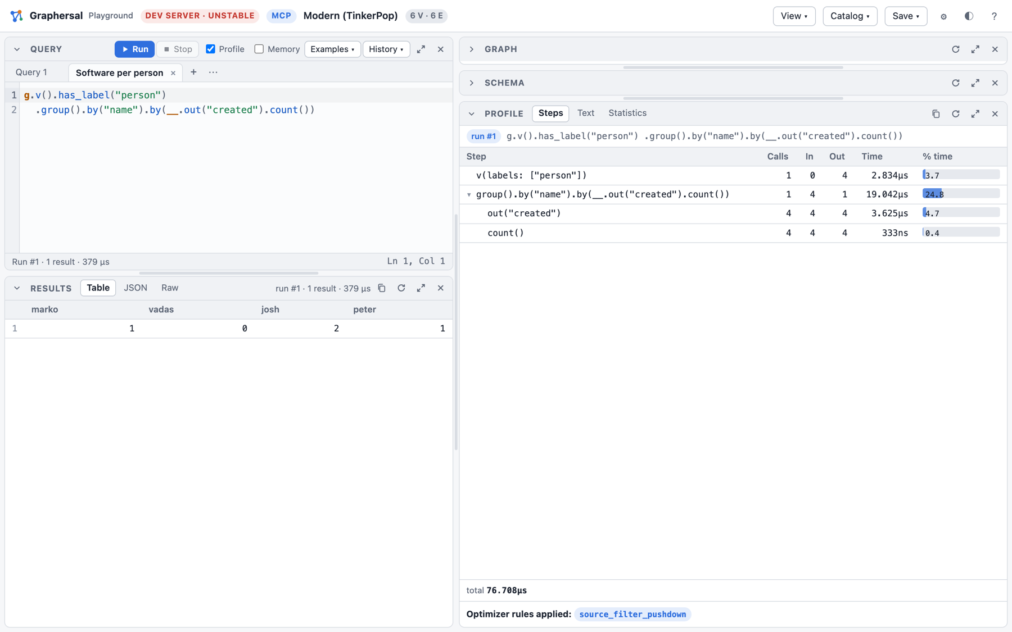This screenshot has width=1012, height=632.
Task: Collapse the group() step row triangle
Action: (469, 195)
